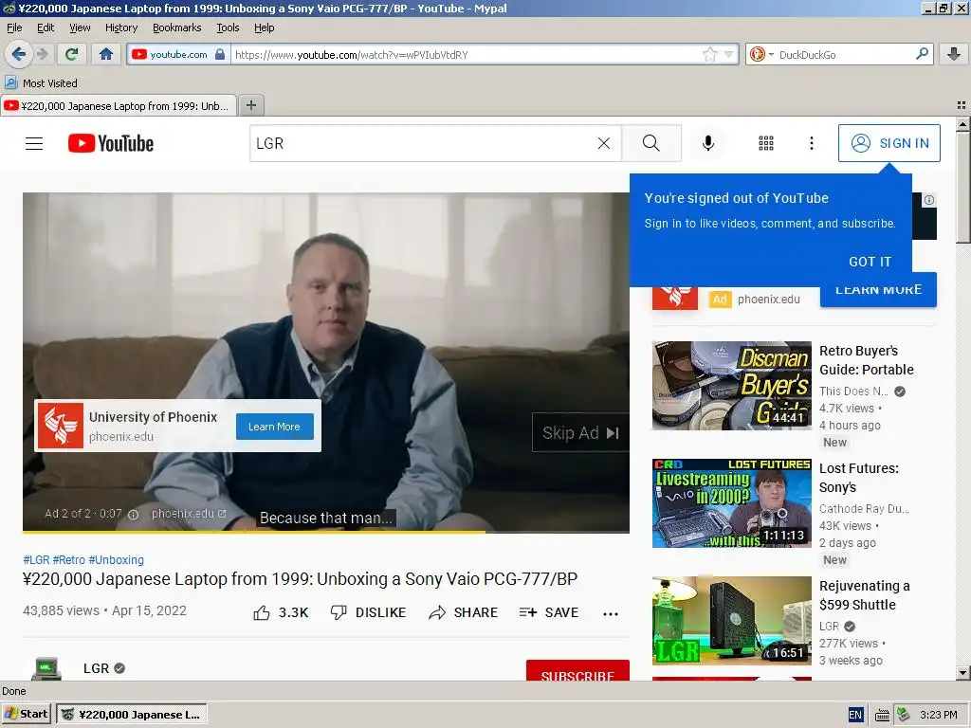Click the browser forward arrow

(42, 54)
